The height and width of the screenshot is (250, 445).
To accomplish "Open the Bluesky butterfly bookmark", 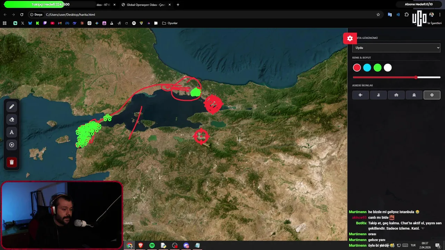I will pyautogui.click(x=30, y=23).
